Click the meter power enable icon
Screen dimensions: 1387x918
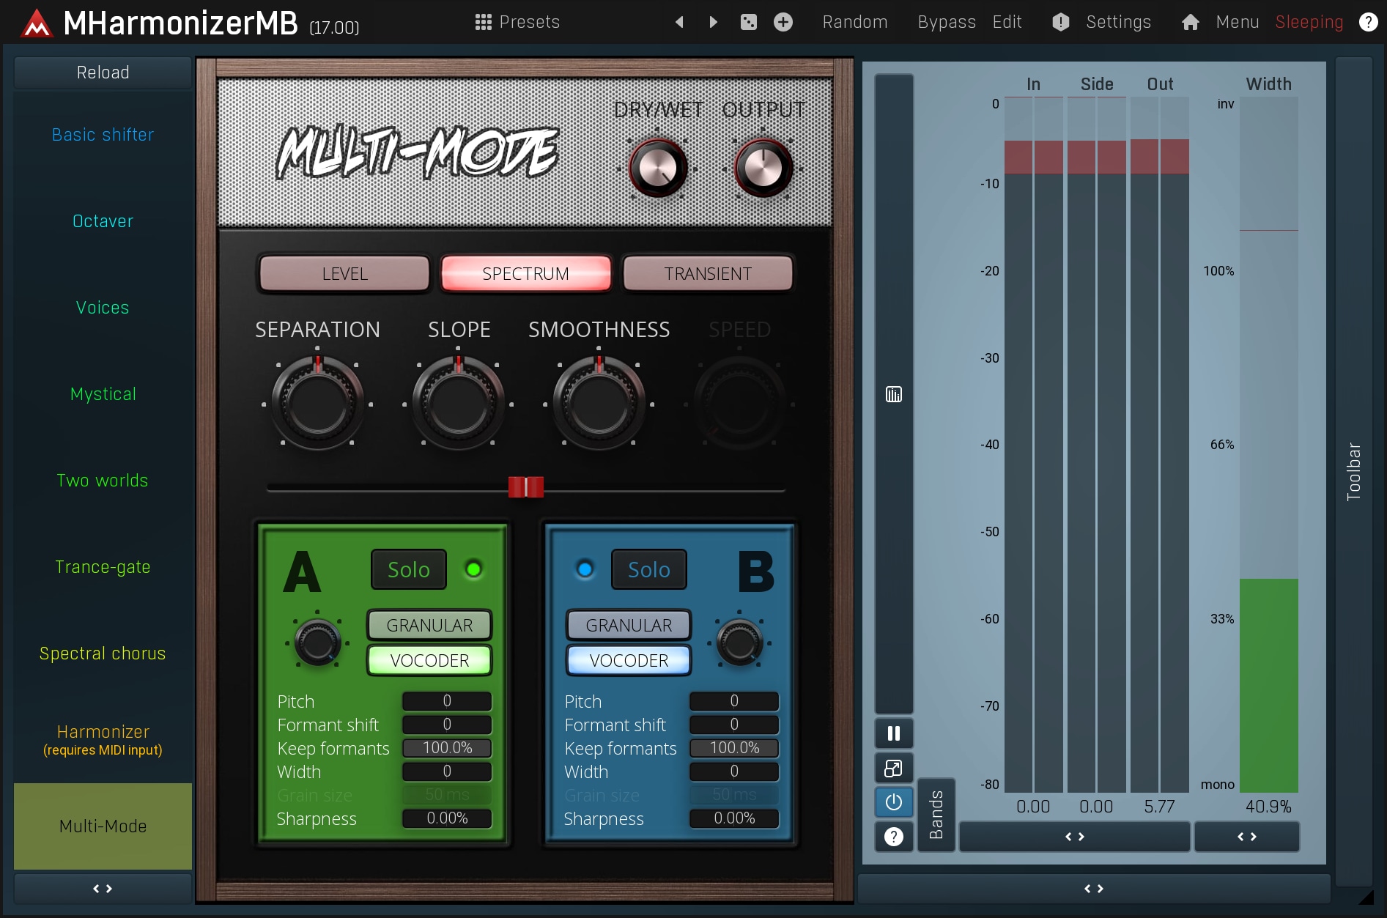[893, 802]
